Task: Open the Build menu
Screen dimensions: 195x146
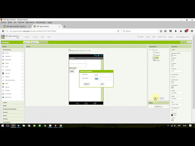Action: 43,37
